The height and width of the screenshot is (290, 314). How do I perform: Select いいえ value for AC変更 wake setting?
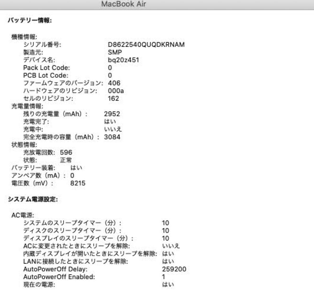171,246
